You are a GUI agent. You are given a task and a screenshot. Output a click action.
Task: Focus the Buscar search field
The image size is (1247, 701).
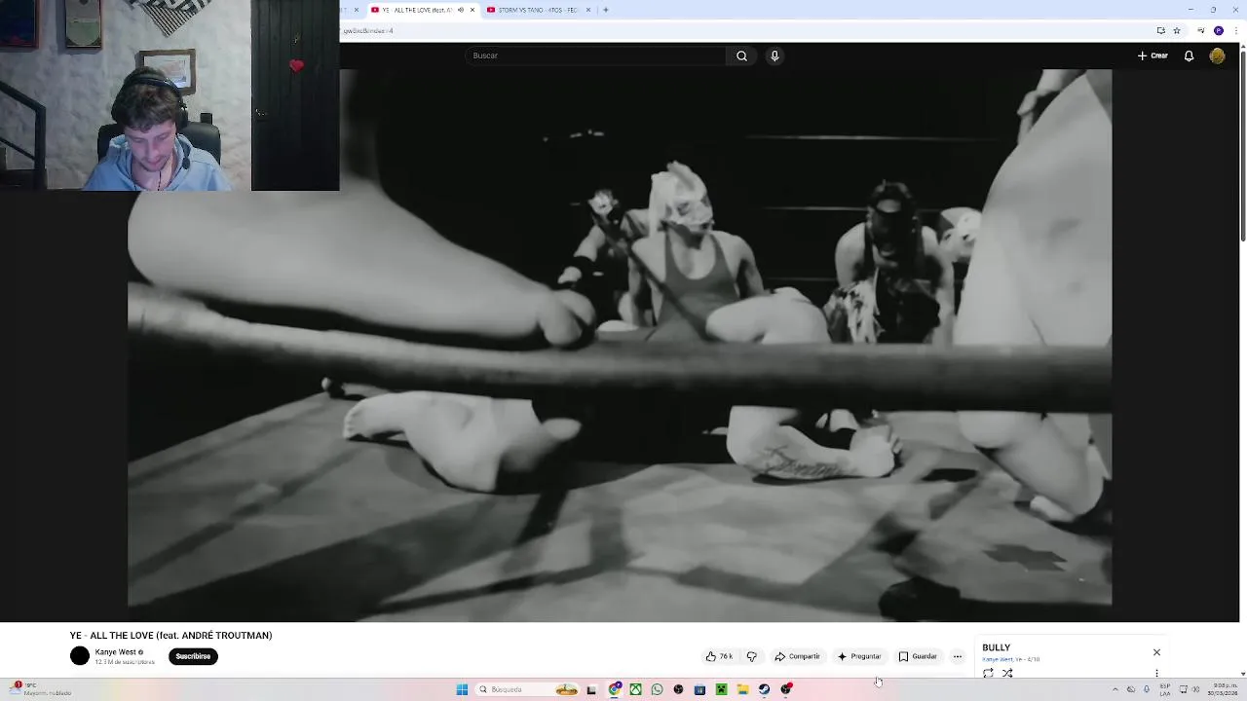(596, 55)
